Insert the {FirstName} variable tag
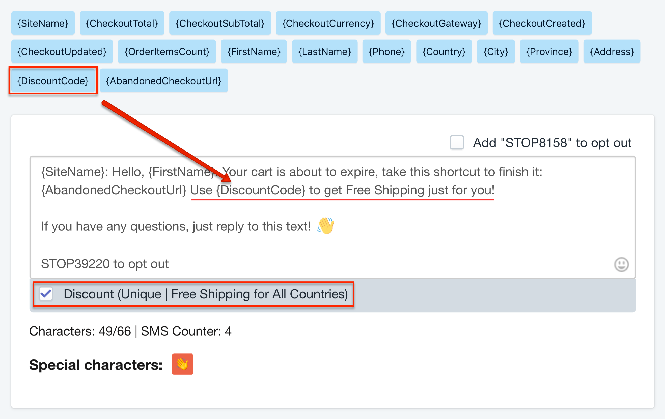 point(254,52)
